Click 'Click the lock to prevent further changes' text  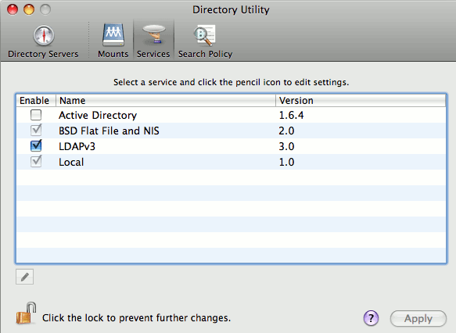136,318
